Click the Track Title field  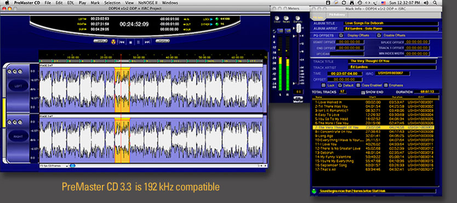click(392, 61)
